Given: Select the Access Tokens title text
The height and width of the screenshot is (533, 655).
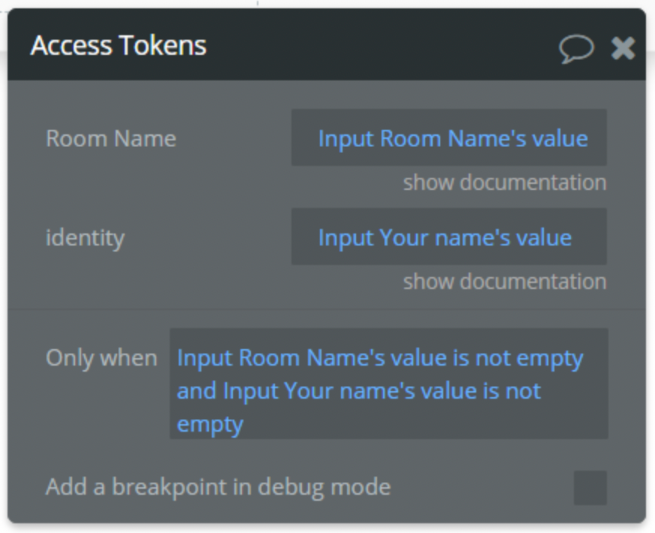Looking at the screenshot, I should pos(119,45).
